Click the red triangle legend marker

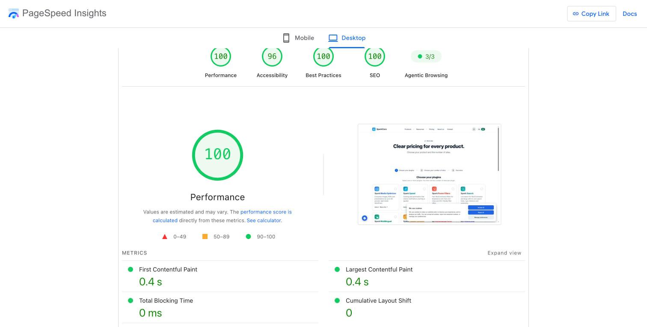coord(165,236)
